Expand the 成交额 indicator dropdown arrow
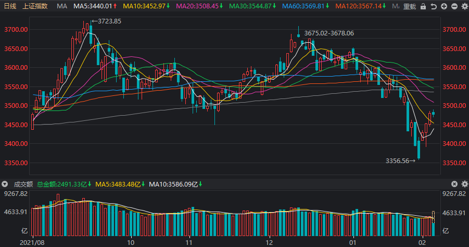This screenshot has width=469, height=247. click(x=5, y=184)
